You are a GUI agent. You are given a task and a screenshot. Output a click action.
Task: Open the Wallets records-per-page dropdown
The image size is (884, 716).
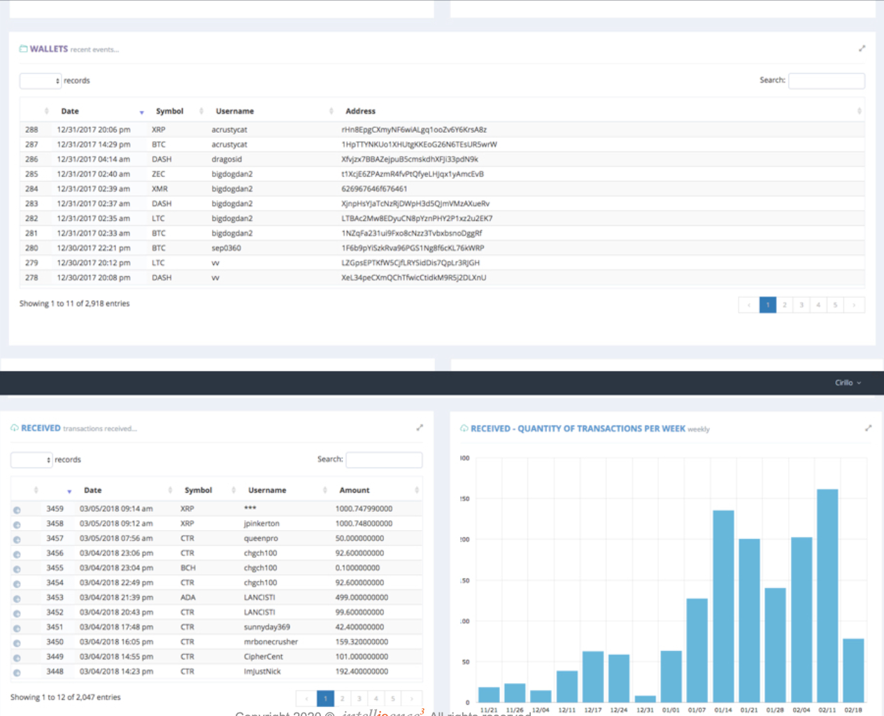point(41,81)
